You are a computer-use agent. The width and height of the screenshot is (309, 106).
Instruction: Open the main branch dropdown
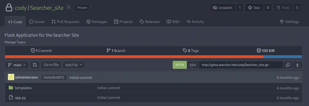click(x=17, y=65)
